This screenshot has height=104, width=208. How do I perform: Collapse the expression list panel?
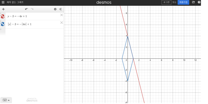coord(61,9)
